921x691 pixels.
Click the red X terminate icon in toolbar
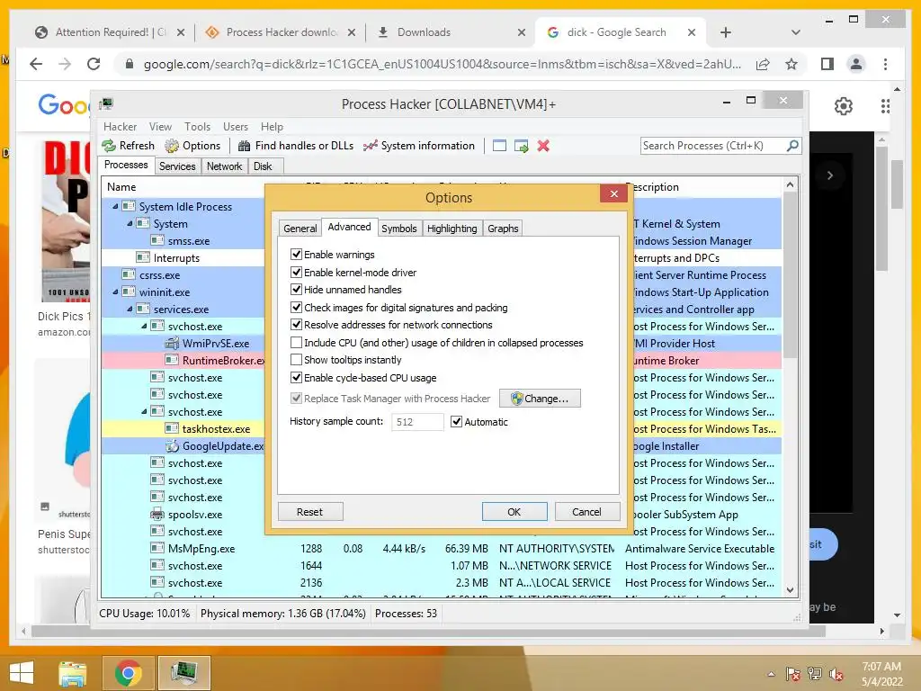coord(543,146)
